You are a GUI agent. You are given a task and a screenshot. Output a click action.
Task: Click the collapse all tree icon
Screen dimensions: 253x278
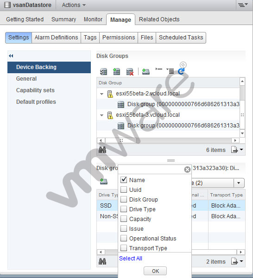click(x=159, y=69)
